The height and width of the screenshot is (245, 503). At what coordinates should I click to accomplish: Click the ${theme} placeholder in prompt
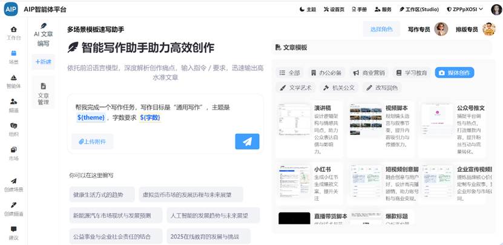(x=91, y=118)
